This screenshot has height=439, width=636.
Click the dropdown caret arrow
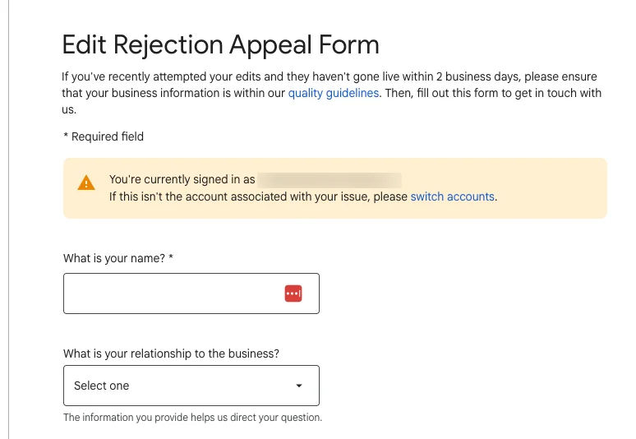tap(299, 386)
